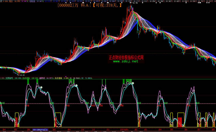Select the green hollow candle box after the price peak
The image size is (216, 132).
click(x=139, y=32)
